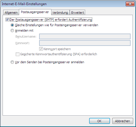Go to the Erweitert tab

click(77, 13)
